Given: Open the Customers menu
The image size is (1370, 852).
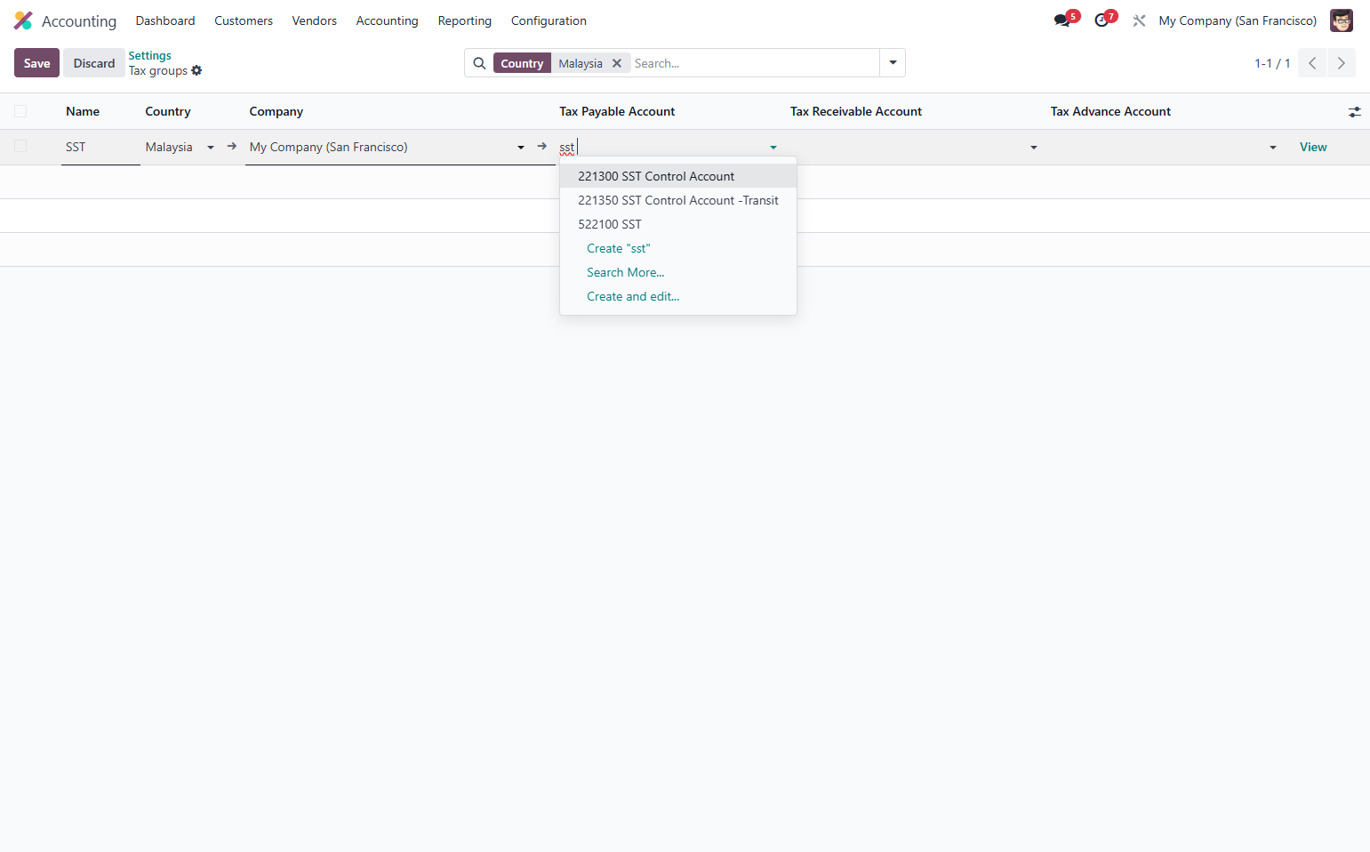Looking at the screenshot, I should point(244,20).
